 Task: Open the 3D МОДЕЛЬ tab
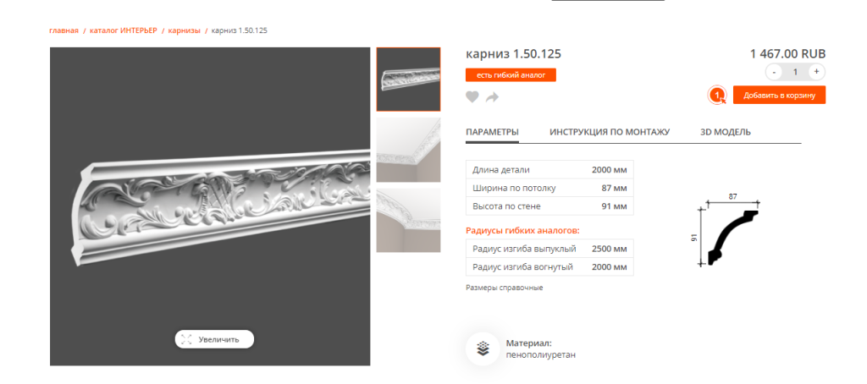click(x=726, y=132)
